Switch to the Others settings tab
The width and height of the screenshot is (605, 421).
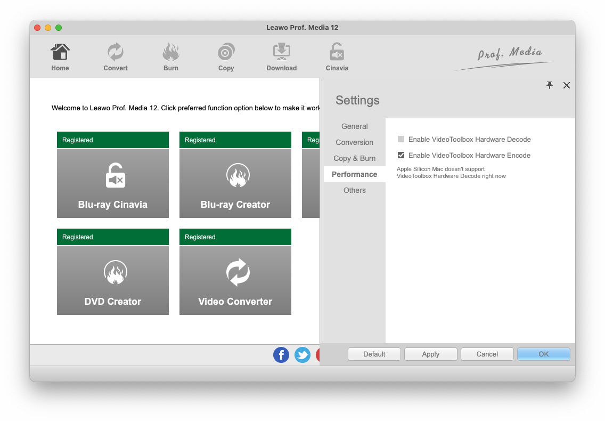point(354,190)
